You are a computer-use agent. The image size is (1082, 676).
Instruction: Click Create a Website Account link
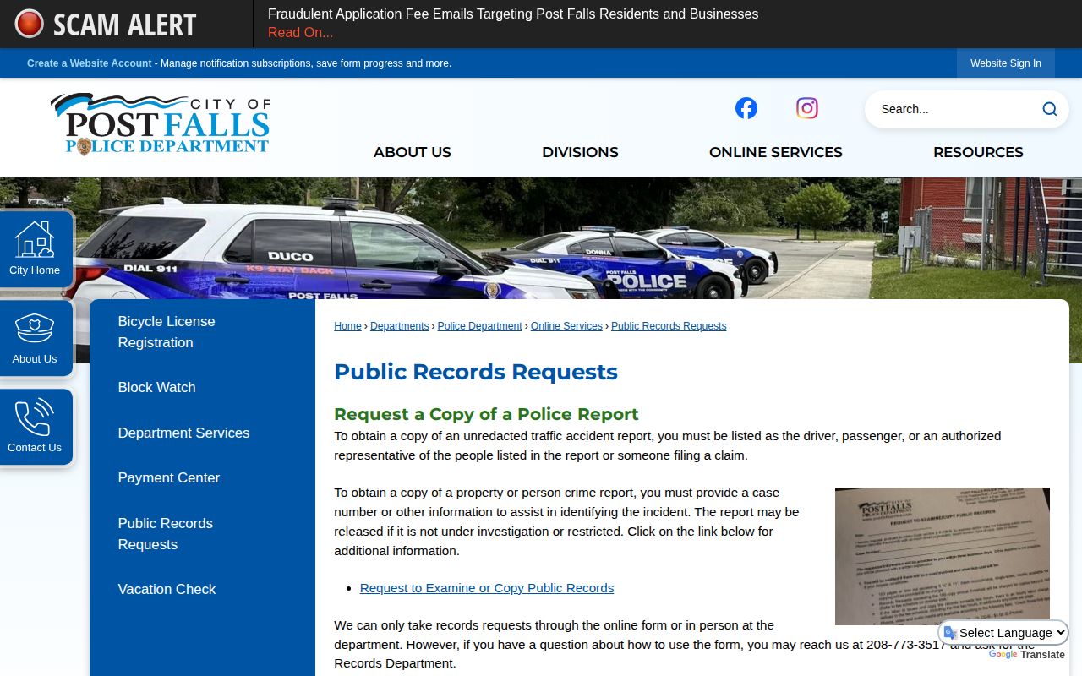click(x=90, y=63)
